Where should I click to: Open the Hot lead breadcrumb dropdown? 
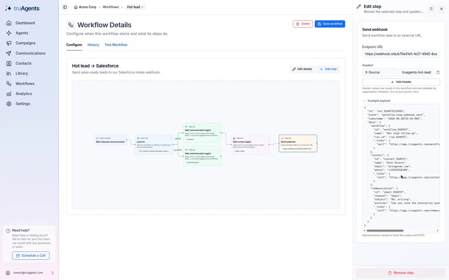135,7
